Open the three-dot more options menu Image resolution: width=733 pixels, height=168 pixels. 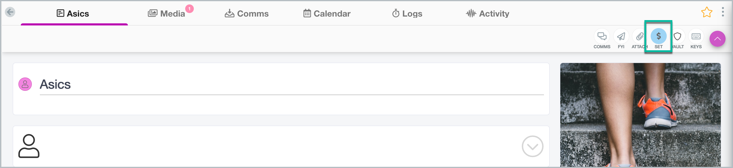tap(723, 12)
